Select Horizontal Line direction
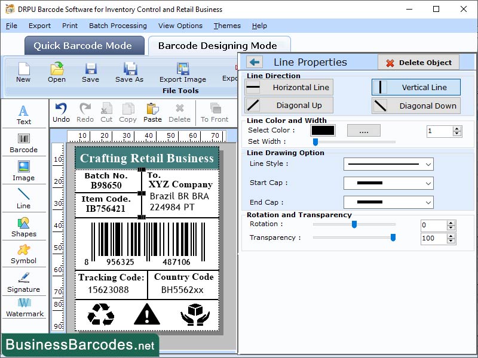Viewport: 478px width, 358px height. [289, 87]
